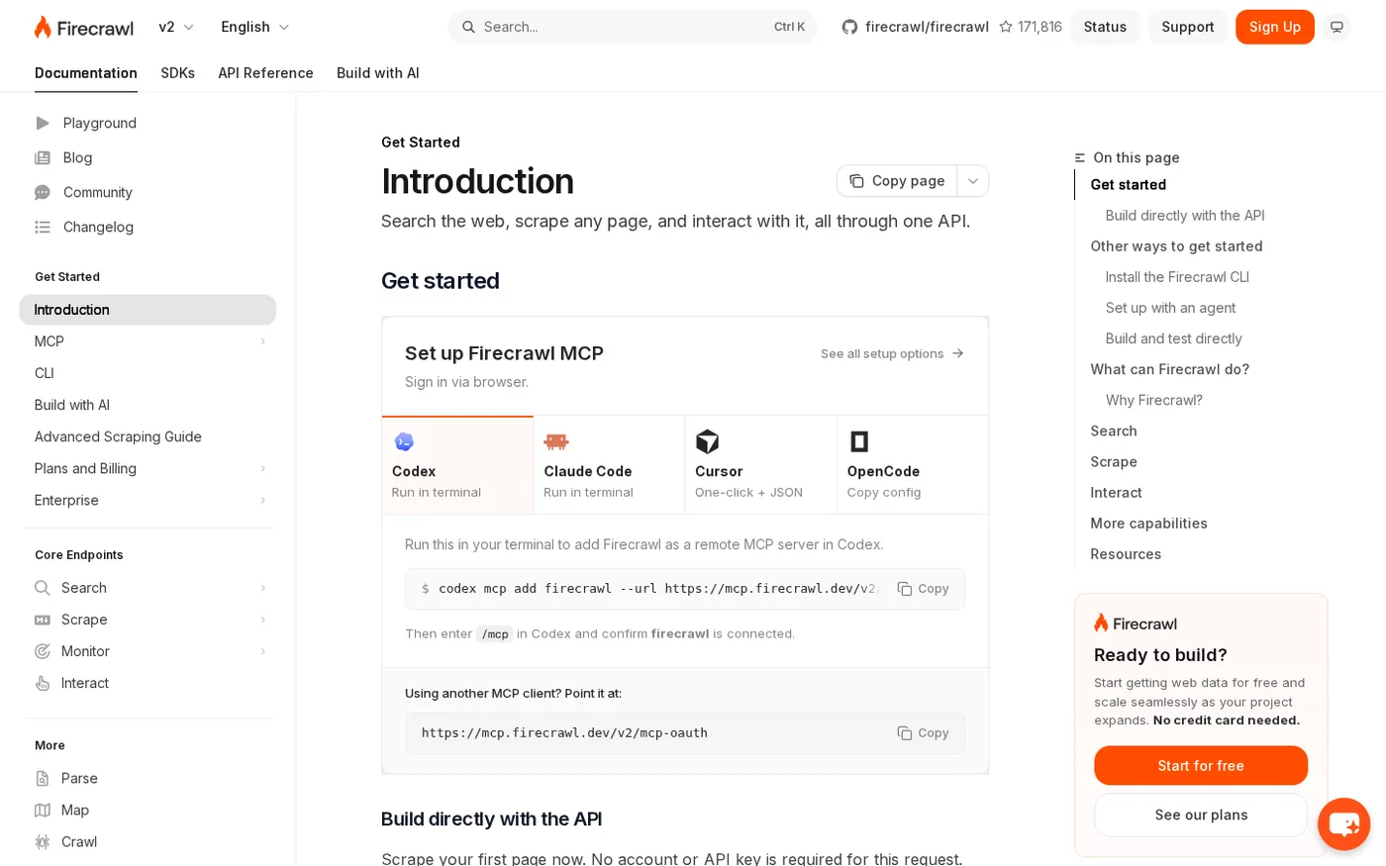Click the star count 171,816

point(1031,27)
